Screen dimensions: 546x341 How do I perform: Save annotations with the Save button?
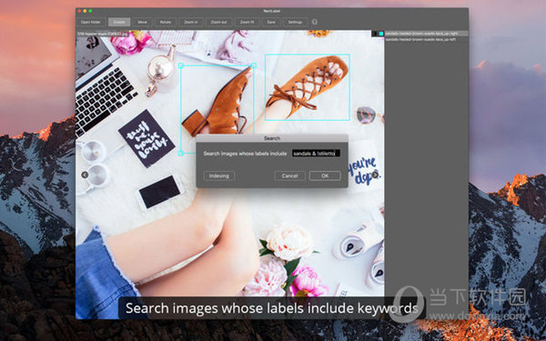pos(271,22)
